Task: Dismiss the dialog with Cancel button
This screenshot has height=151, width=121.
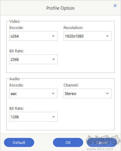Action: coord(102,143)
